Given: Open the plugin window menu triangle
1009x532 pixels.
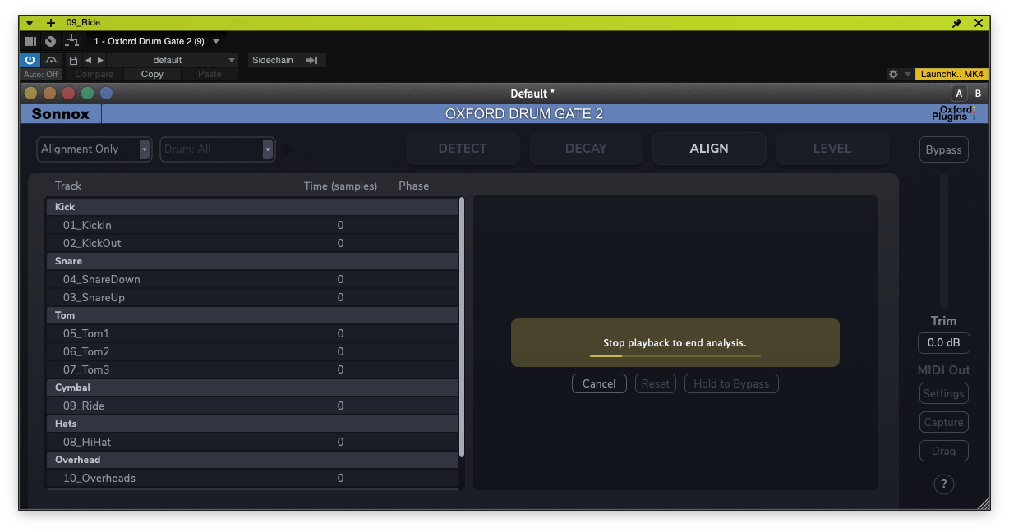Looking at the screenshot, I should (x=30, y=23).
